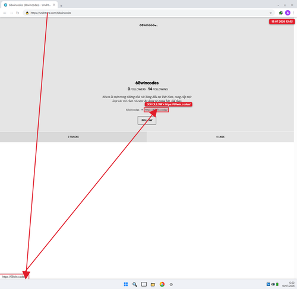Click the Follow button
Image resolution: width=297 pixels, height=289 pixels.
click(147, 120)
